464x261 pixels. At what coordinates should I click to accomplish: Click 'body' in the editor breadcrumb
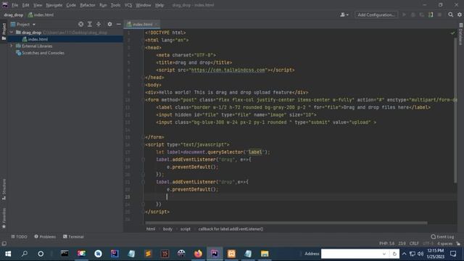(x=167, y=229)
